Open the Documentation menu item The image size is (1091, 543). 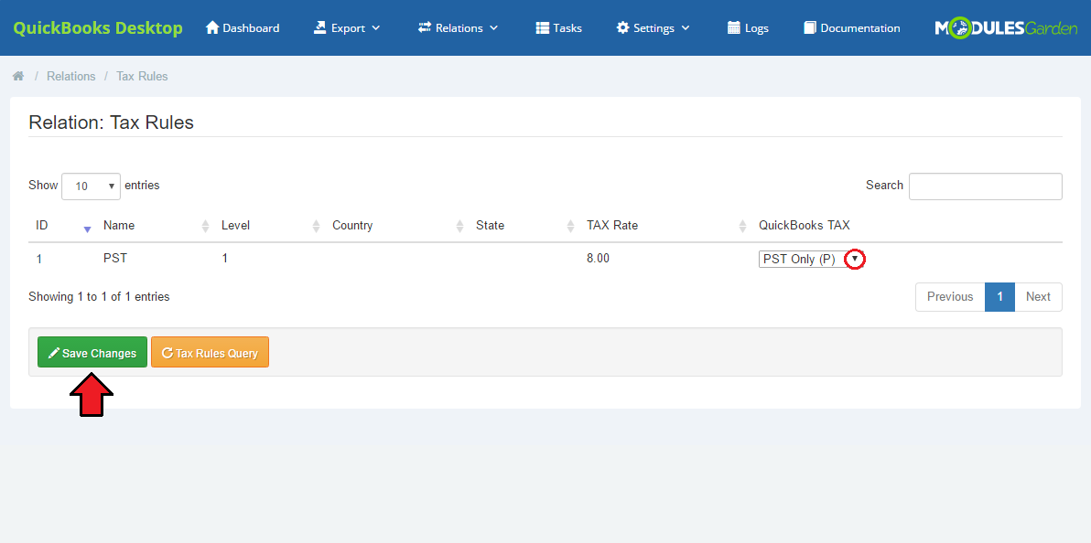(851, 27)
